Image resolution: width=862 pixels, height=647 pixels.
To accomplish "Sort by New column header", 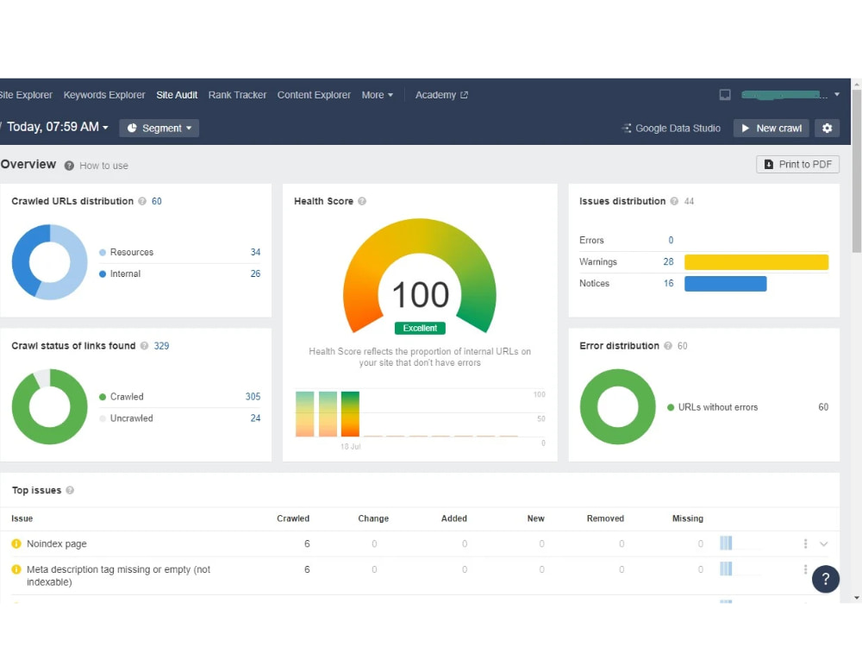I will pos(536,518).
